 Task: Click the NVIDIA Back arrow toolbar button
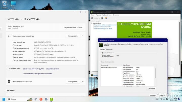pos(92,18)
